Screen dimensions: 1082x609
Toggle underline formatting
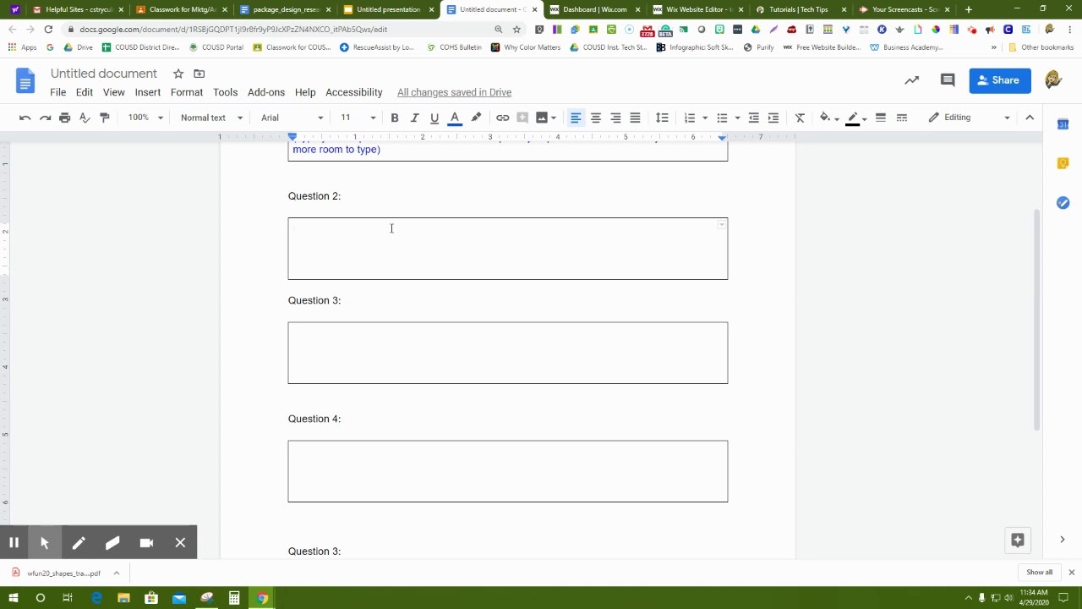click(x=434, y=118)
